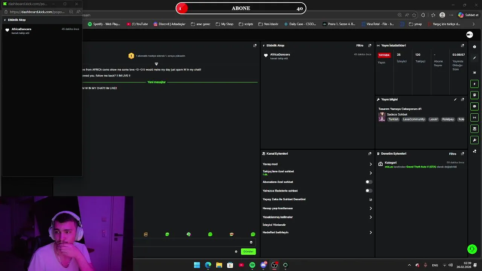Open the VirusTotal - File bookmark
Viewport: 482px width, 271px height.
pos(377,24)
